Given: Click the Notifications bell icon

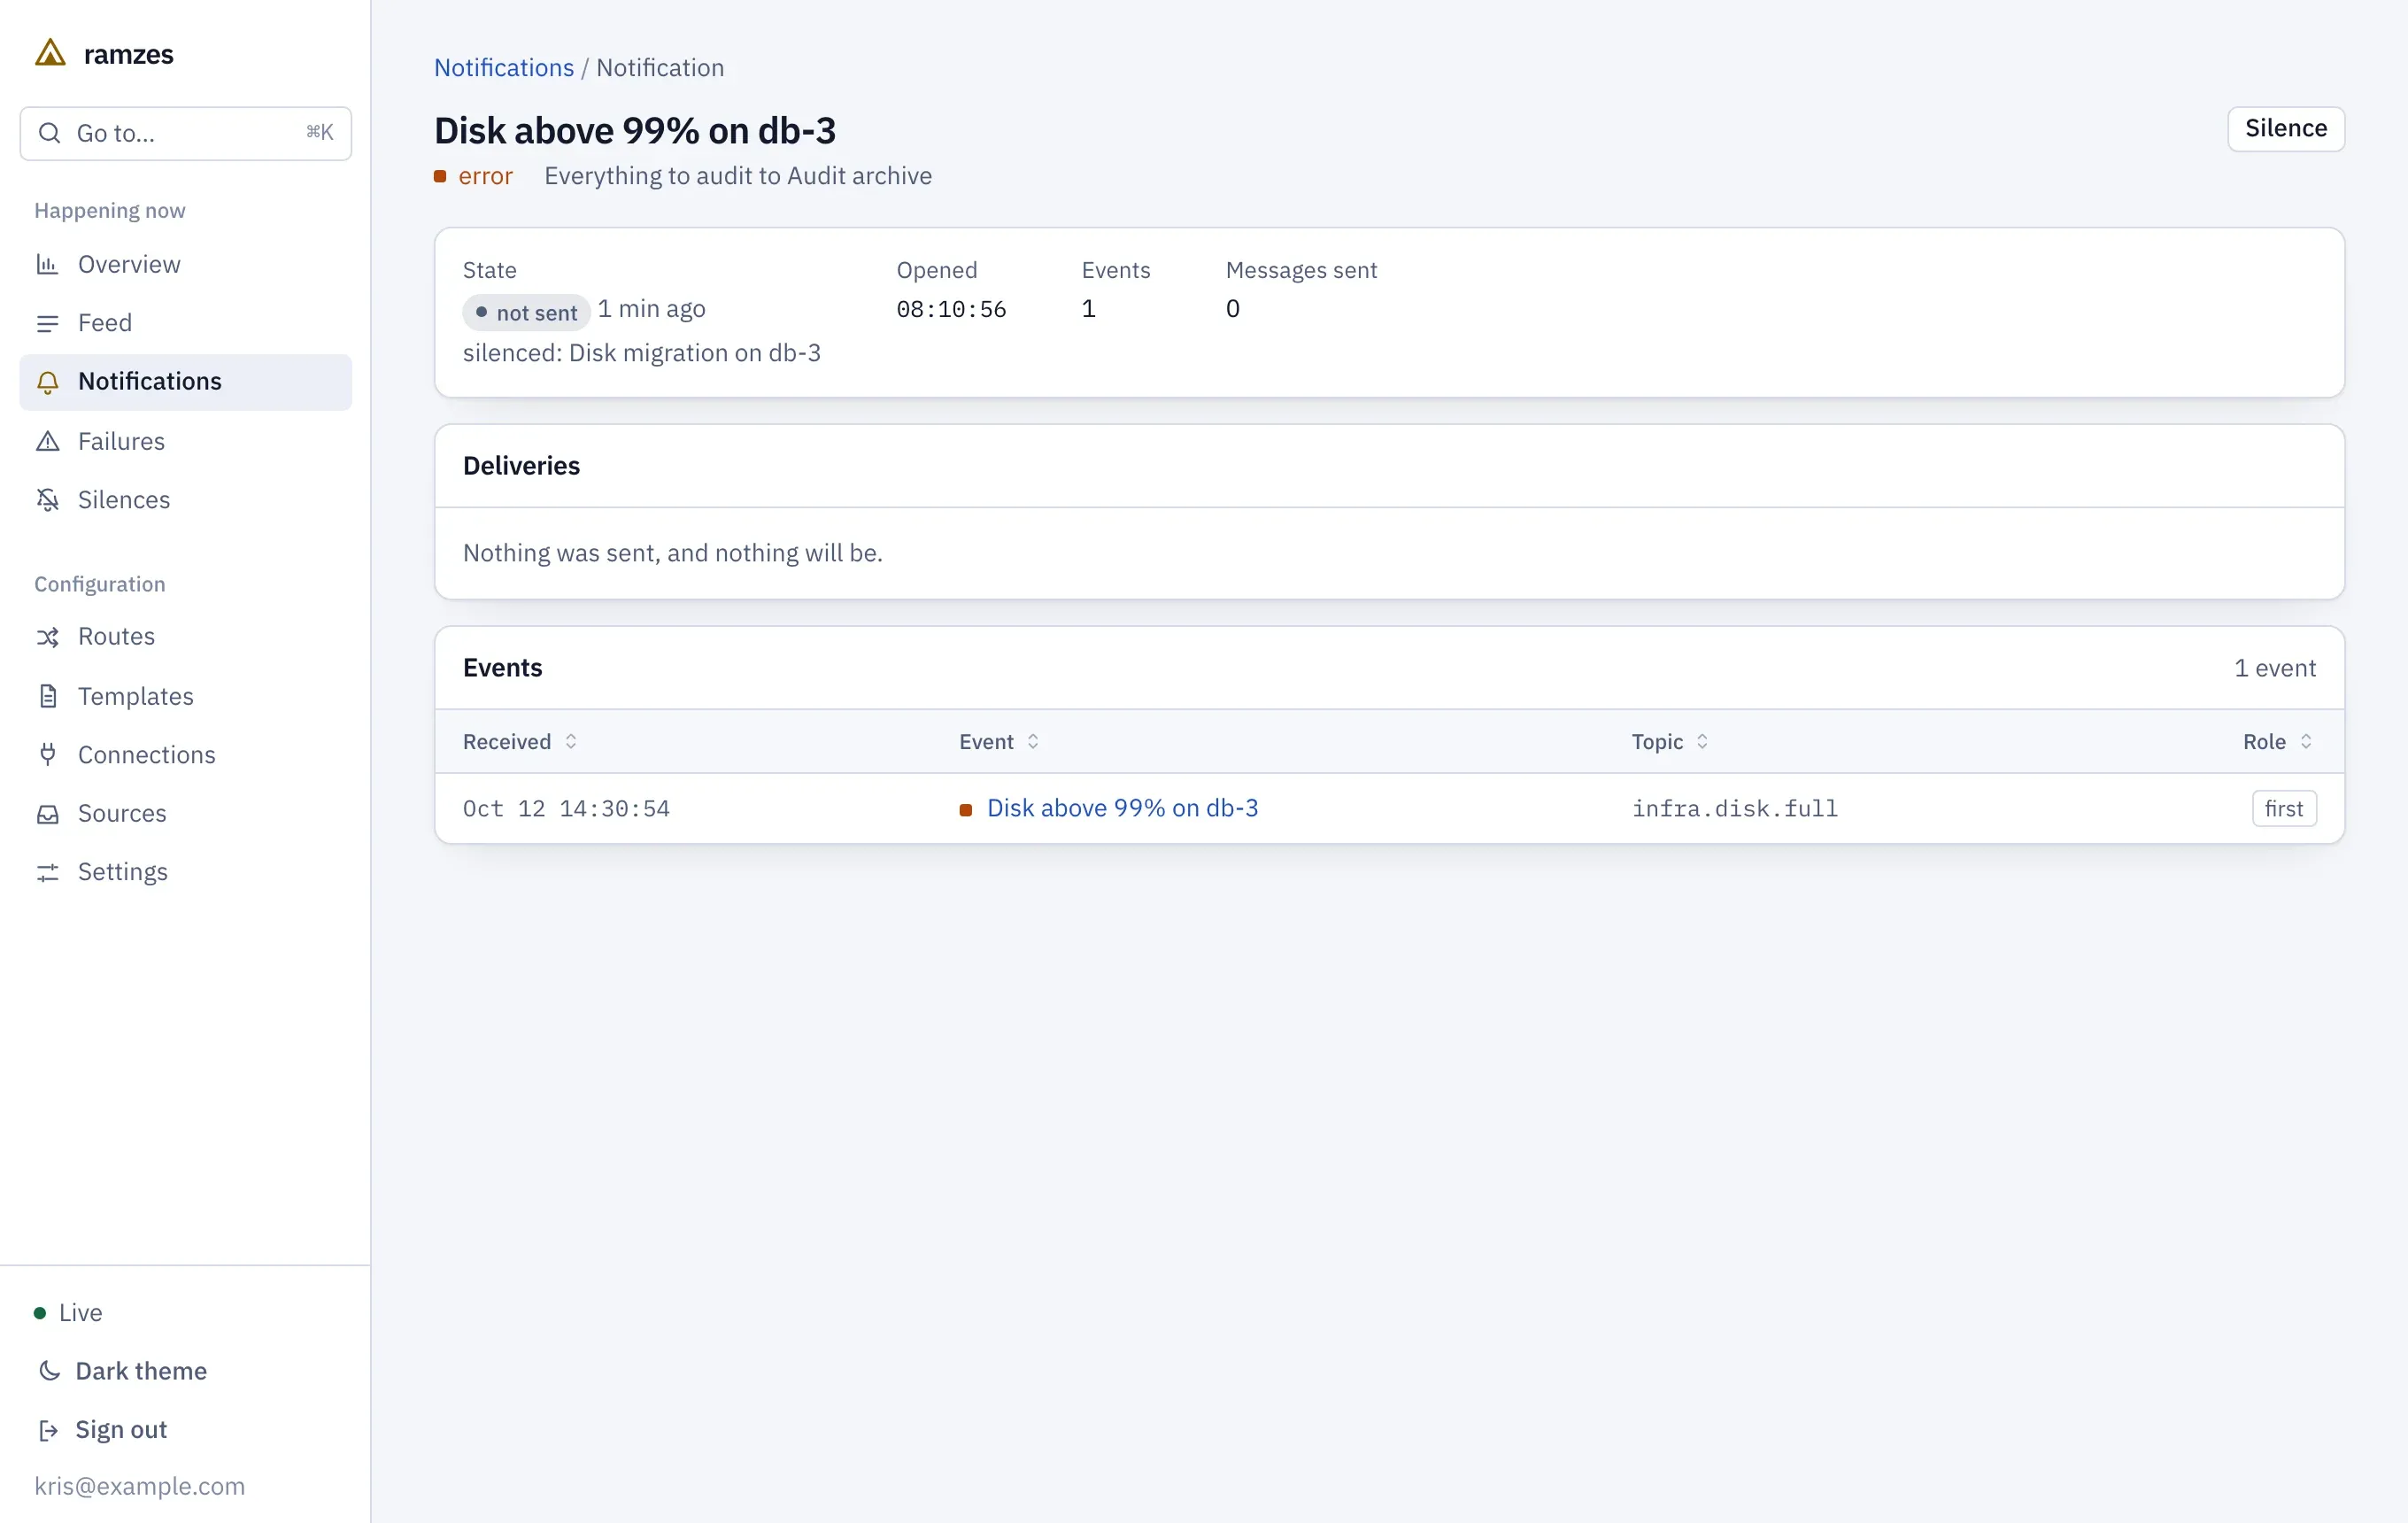Looking at the screenshot, I should (47, 382).
